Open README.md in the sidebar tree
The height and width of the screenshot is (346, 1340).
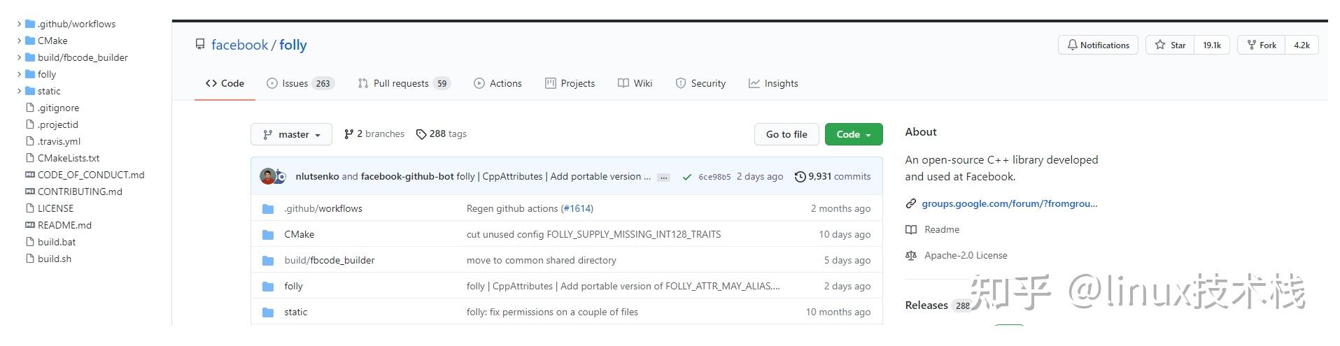[64, 225]
